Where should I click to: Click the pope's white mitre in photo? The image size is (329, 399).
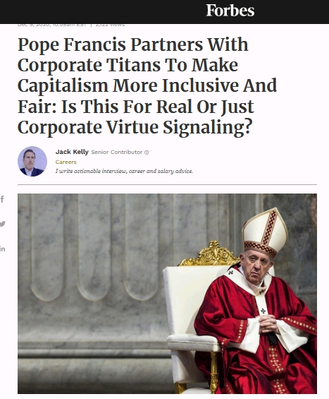(265, 232)
